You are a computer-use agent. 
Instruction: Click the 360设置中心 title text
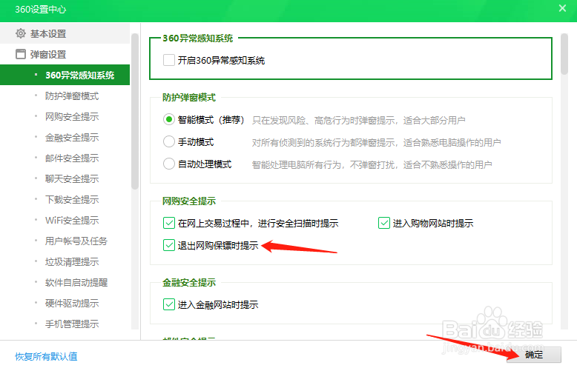click(x=41, y=9)
